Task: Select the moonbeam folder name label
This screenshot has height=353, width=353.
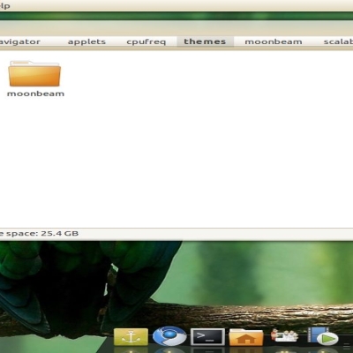Action: 35,94
